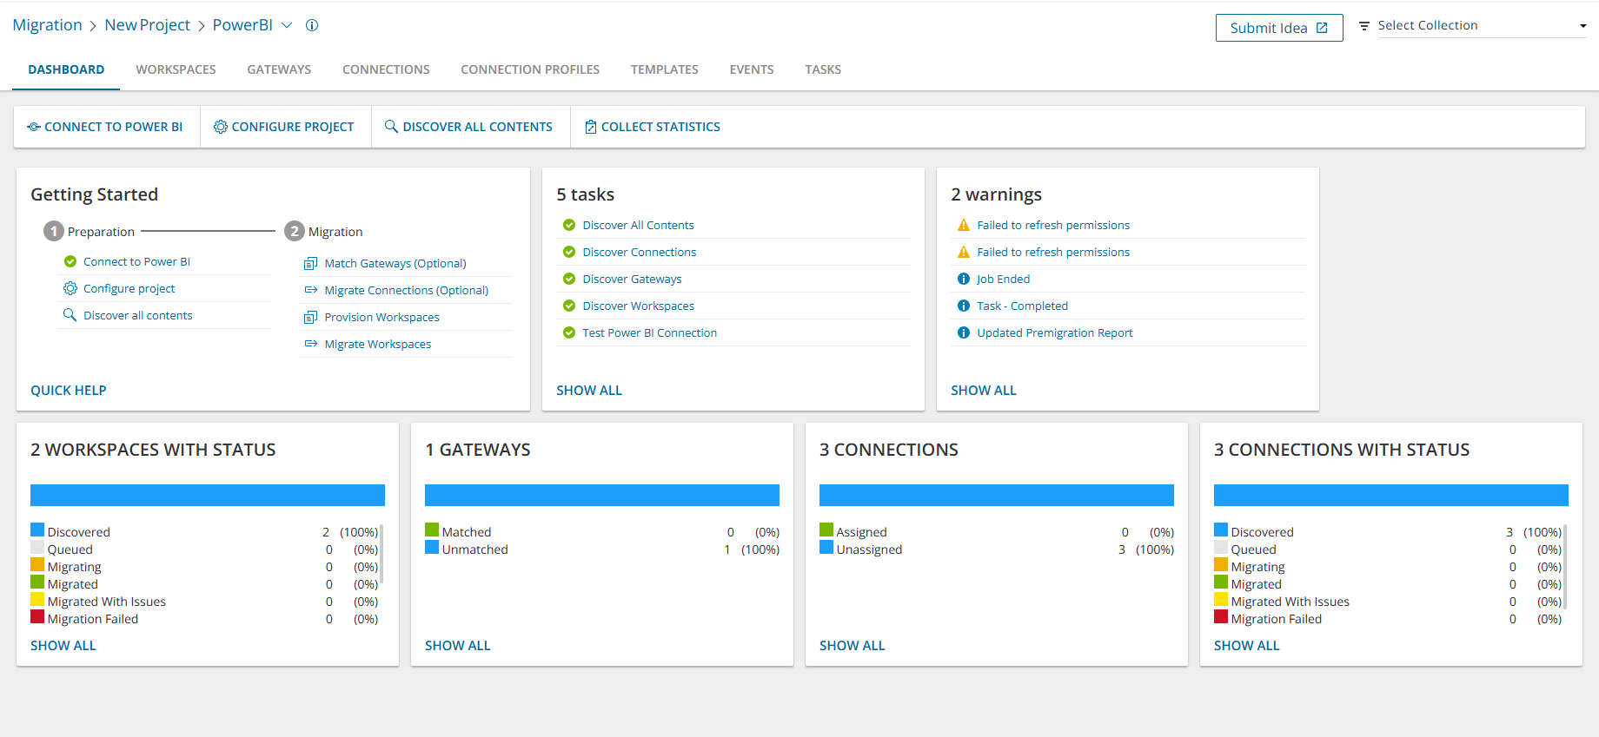Click blue progress bar in 3 Connections card
This screenshot has height=737, width=1599.
[x=997, y=495]
